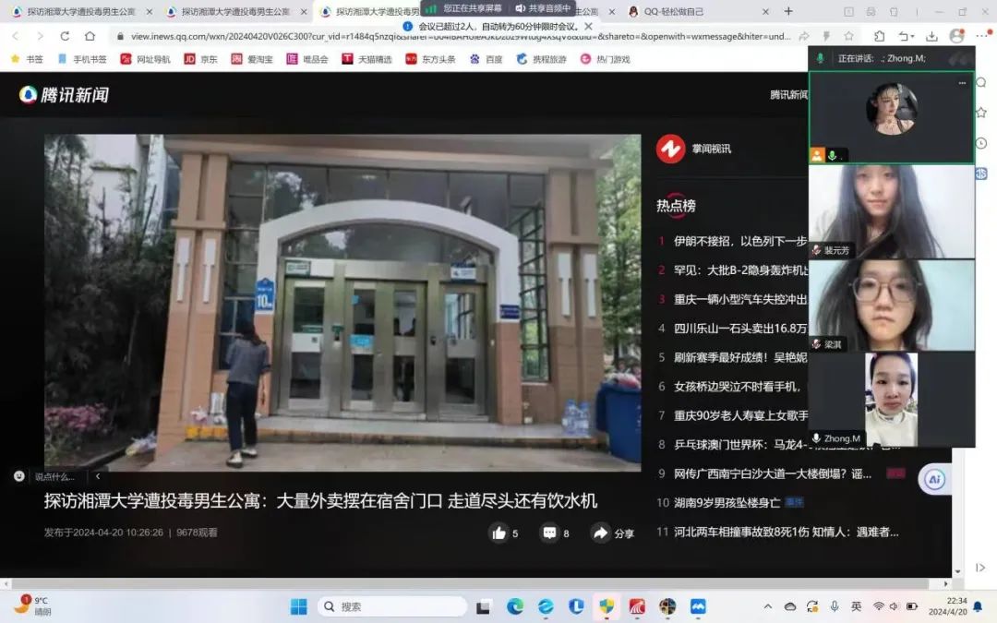The height and width of the screenshot is (623, 997).
Task: Open a new browser tab
Action: click(x=788, y=11)
